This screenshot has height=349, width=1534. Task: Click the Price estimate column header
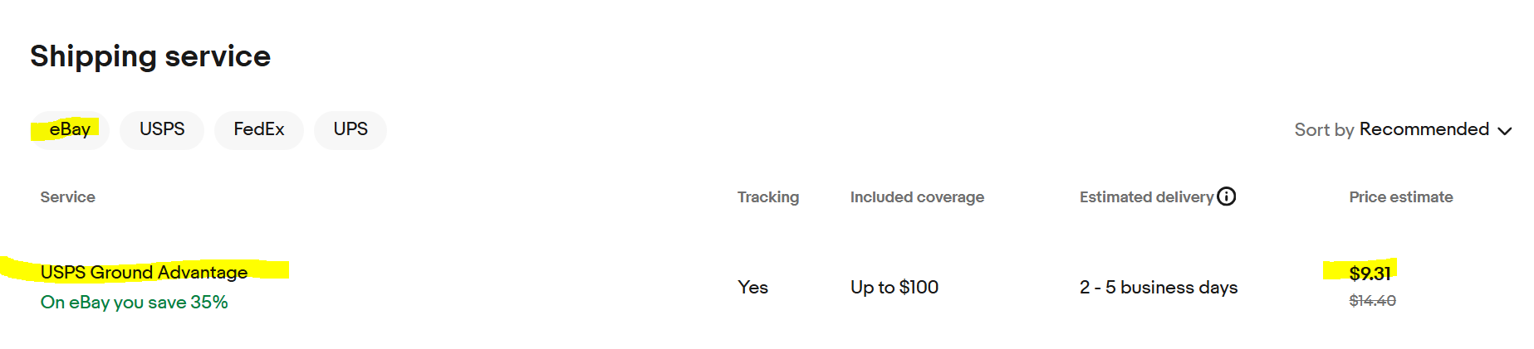(x=1401, y=197)
